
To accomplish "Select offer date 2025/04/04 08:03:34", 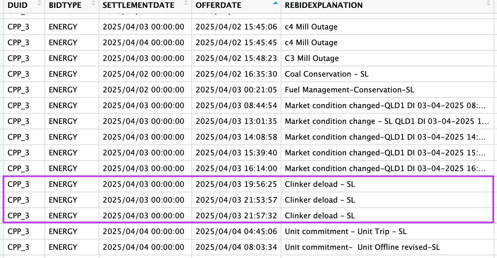I will 236,247.
